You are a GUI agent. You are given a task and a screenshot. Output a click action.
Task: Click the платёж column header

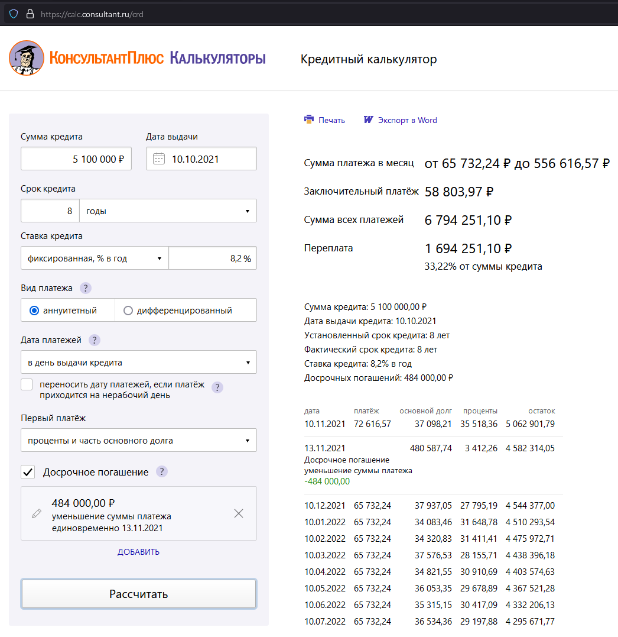[366, 411]
